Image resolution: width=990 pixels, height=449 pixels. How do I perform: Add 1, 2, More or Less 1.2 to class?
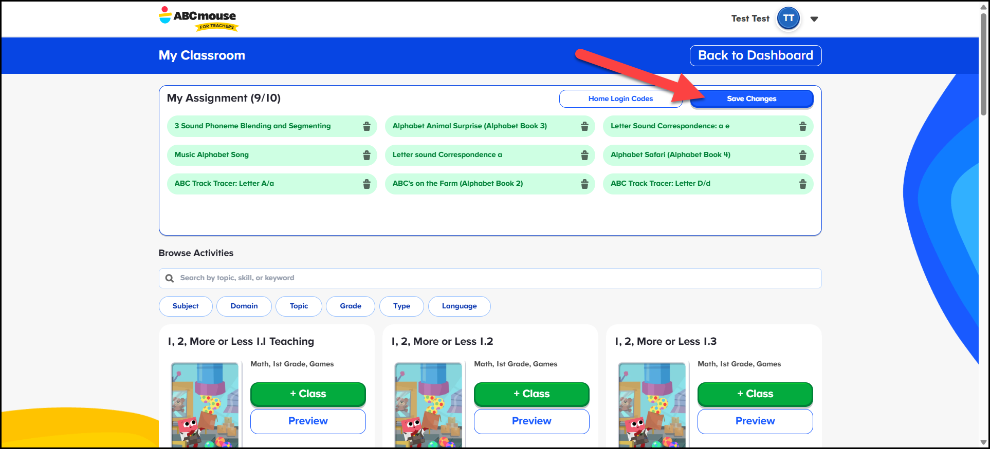[x=531, y=394]
